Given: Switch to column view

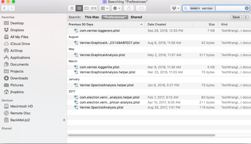Looking at the screenshot, I should tap(86, 8).
